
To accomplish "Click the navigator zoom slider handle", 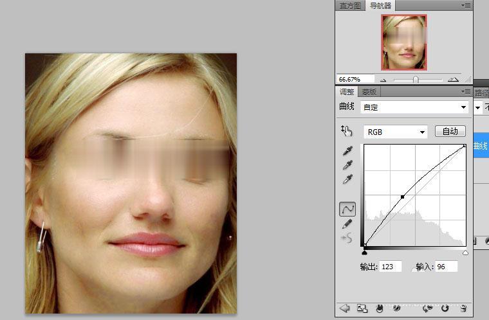I will coord(416,80).
